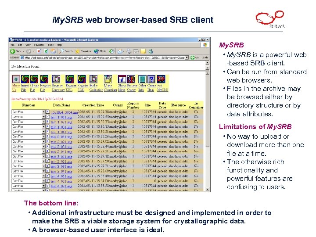Click the Ingest File spiral icon
Viewport: 316px width, 237px height.
click(25, 79)
